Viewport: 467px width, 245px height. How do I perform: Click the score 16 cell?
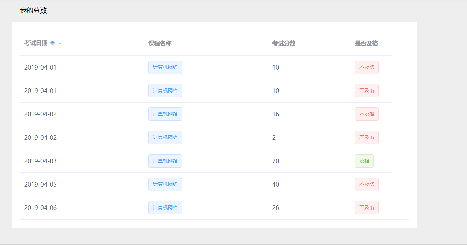click(276, 114)
